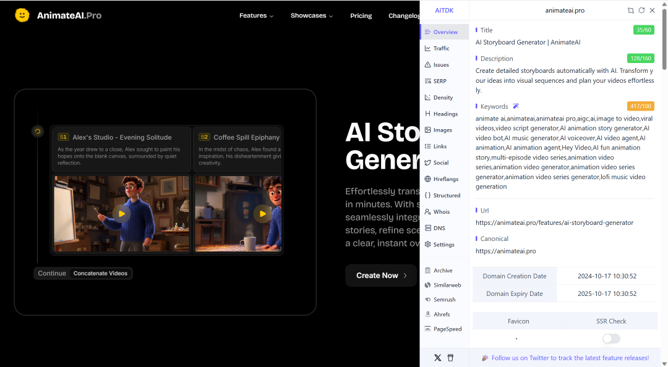Click the Concatenate Videos button

click(101, 273)
